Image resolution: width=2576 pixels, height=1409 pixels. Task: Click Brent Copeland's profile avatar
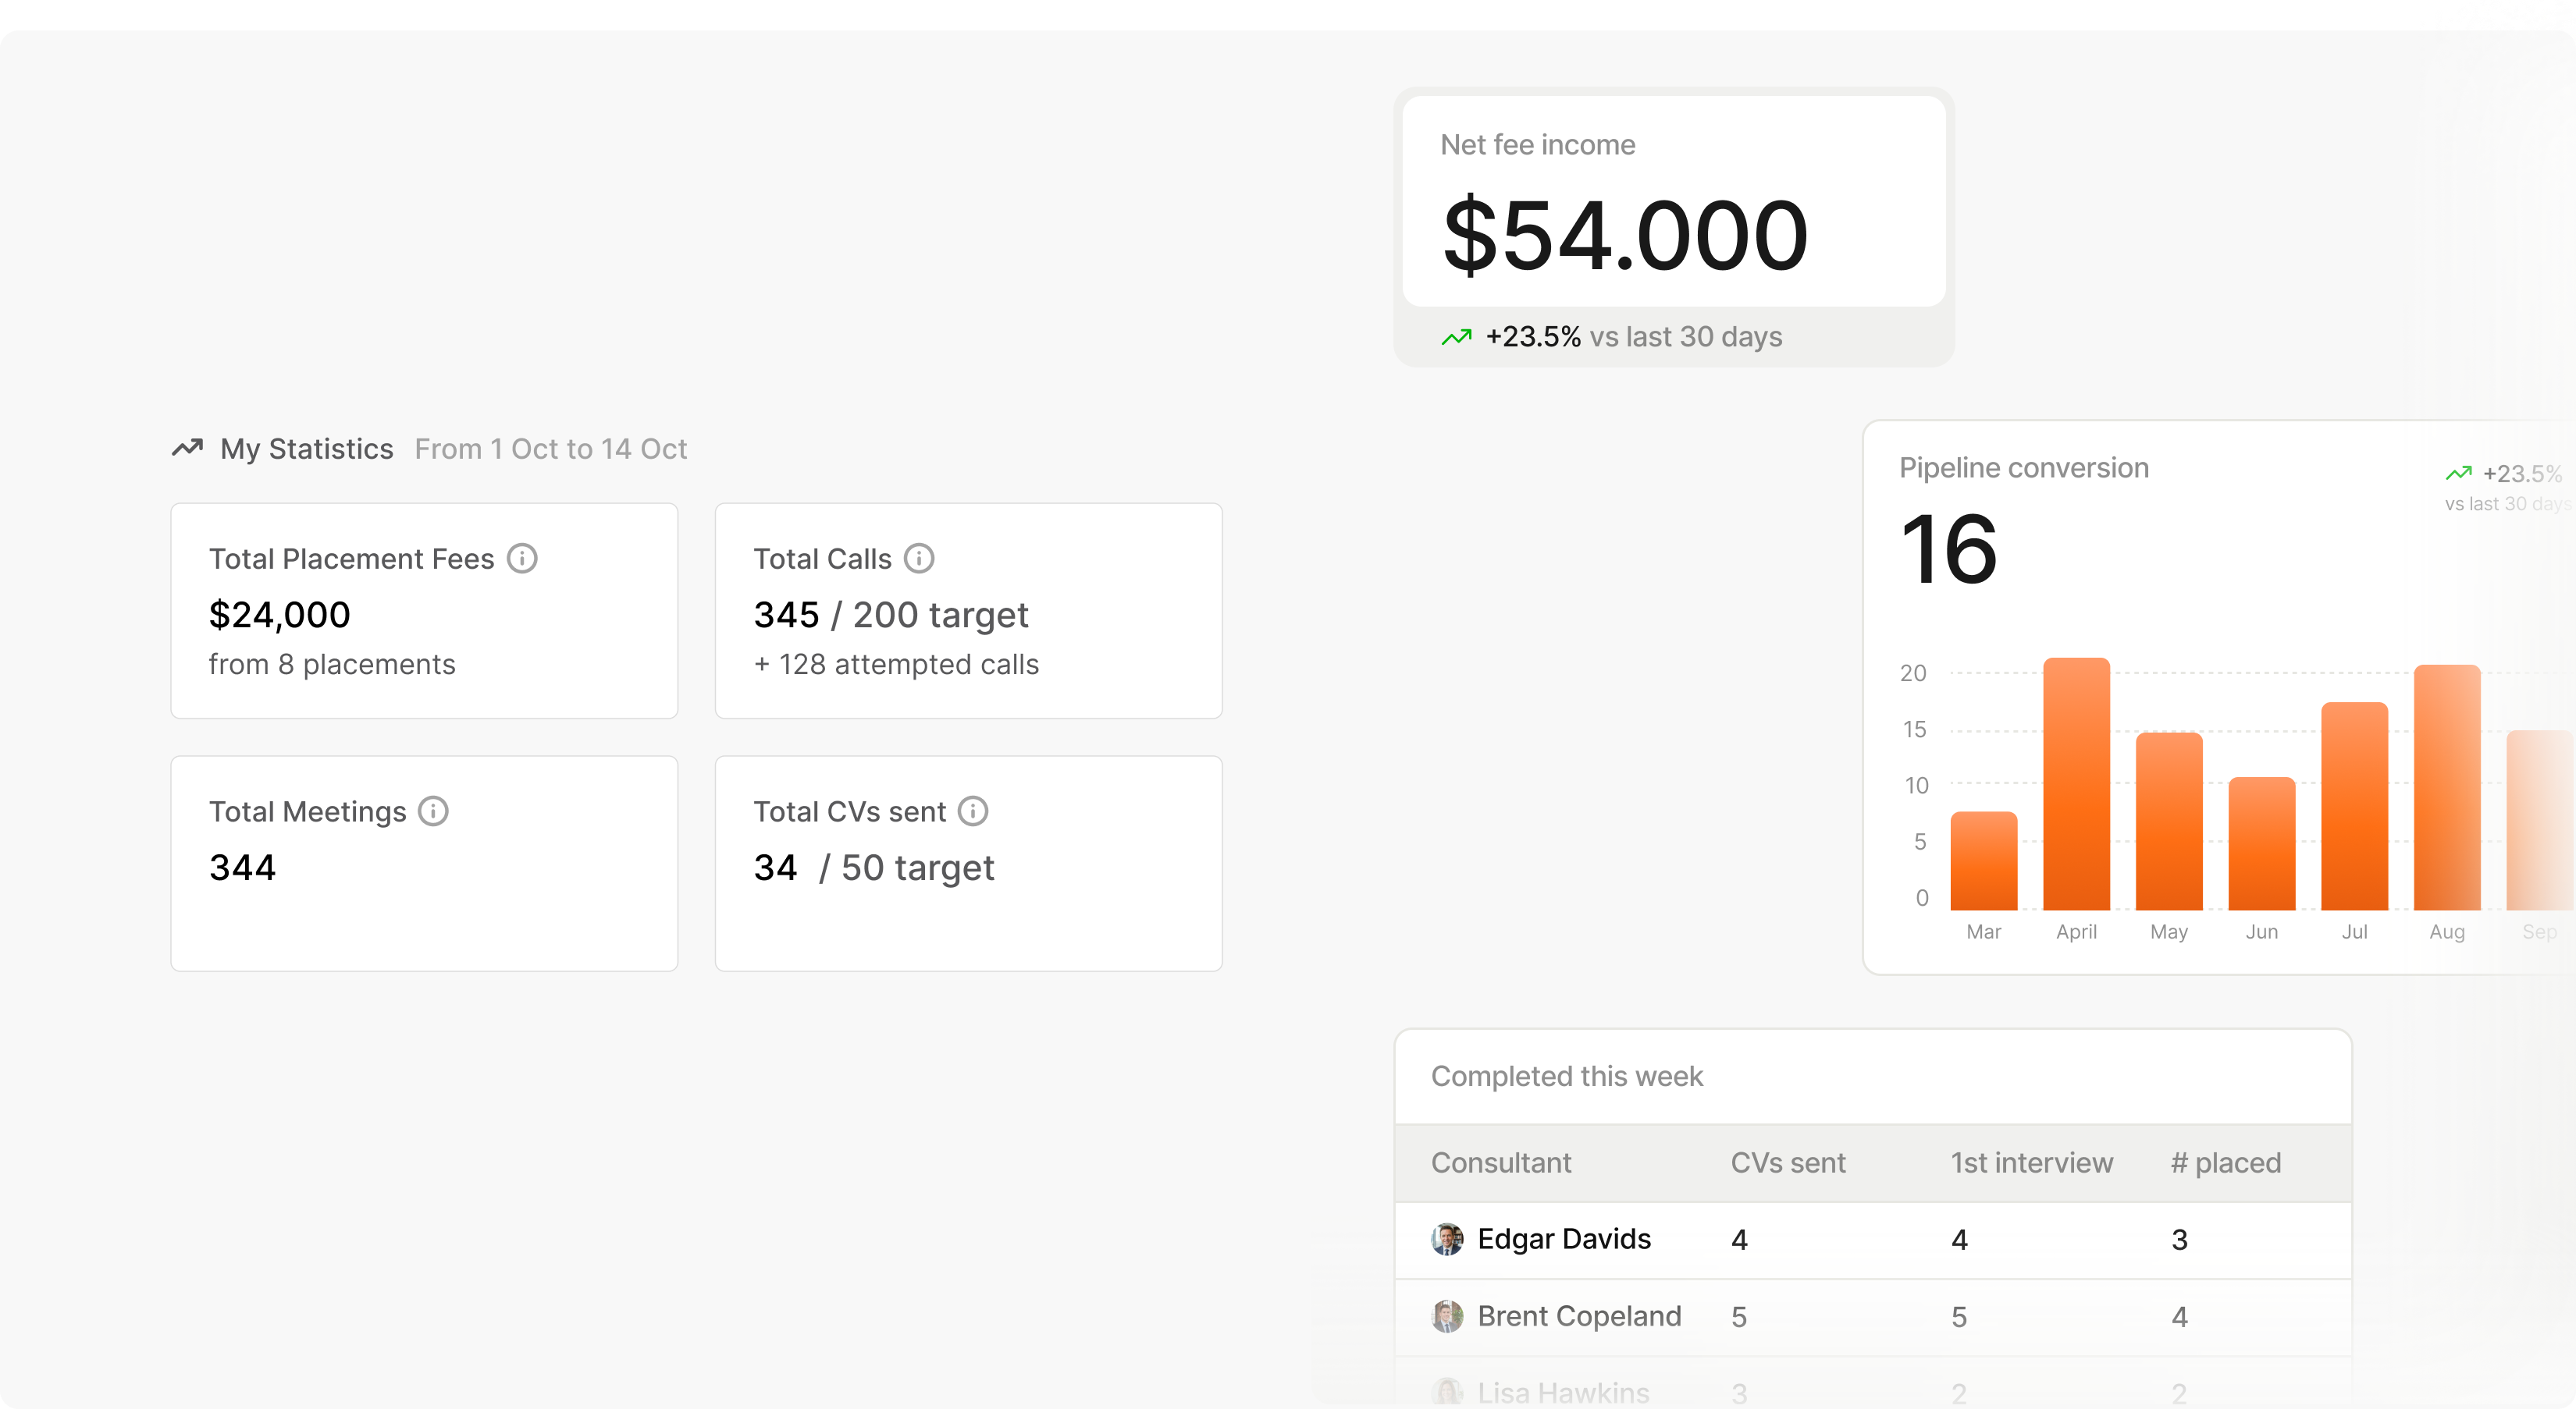coord(1448,1316)
